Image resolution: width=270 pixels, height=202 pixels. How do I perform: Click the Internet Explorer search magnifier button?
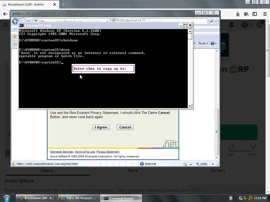[x=211, y=21]
